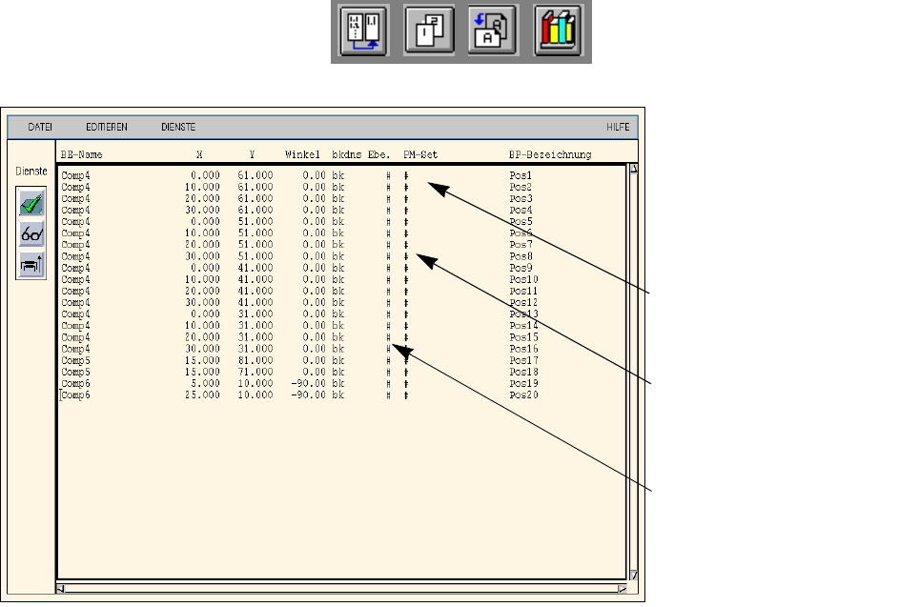Open the DIENSTE menu

click(178, 127)
